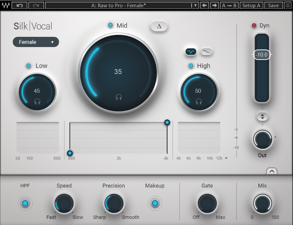293x225 pixels.
Task: Copy setup with A to B button
Action: pos(229,5)
